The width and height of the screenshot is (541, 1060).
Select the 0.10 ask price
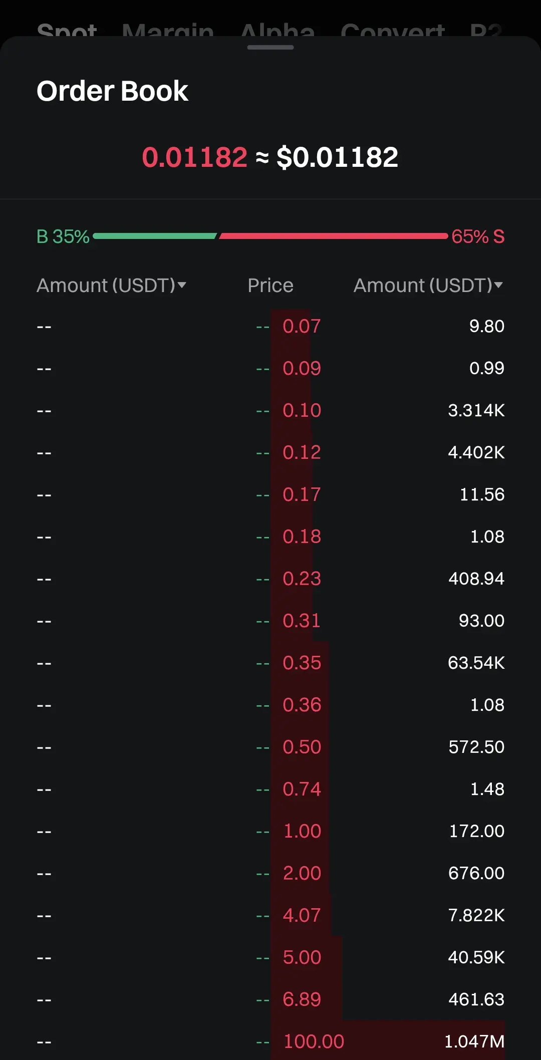tap(302, 411)
